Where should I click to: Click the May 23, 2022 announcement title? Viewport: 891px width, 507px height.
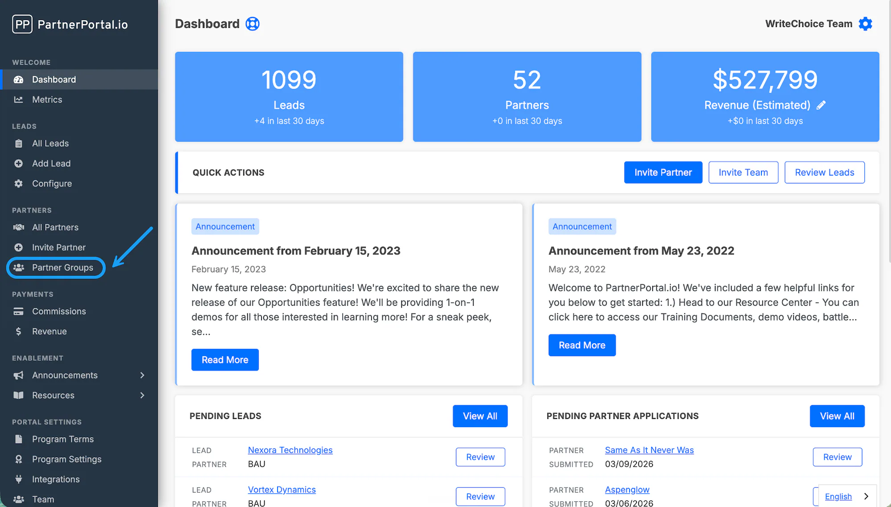point(641,251)
